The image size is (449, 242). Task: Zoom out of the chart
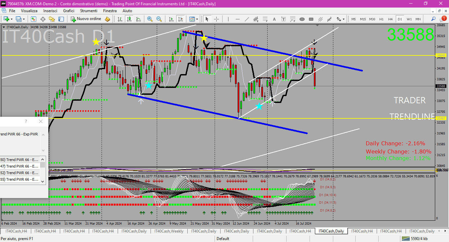[x=159, y=19]
